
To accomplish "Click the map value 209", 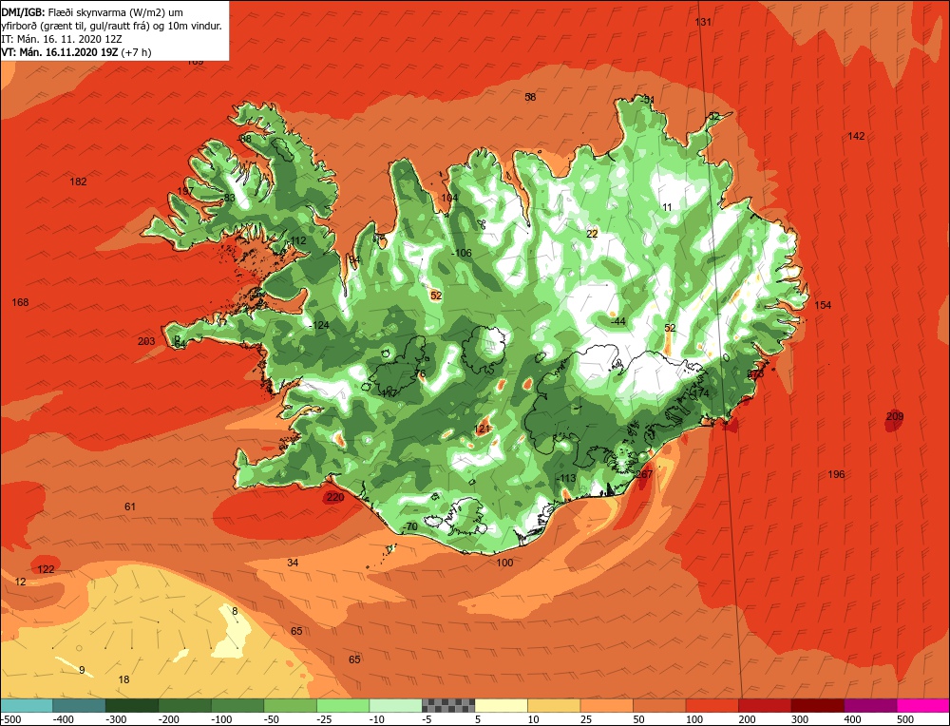I will (895, 416).
